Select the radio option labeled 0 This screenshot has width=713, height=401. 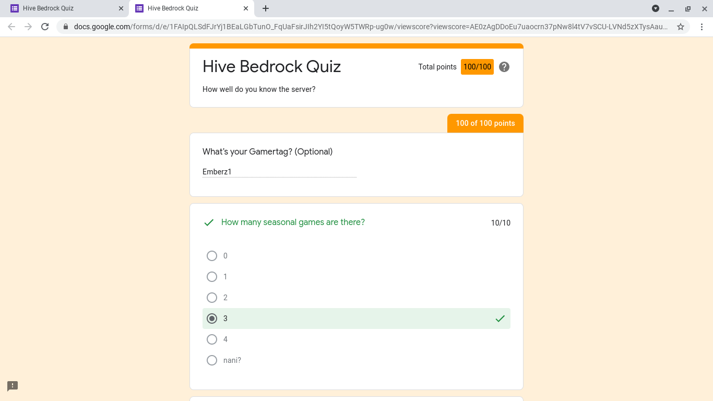[x=212, y=256]
